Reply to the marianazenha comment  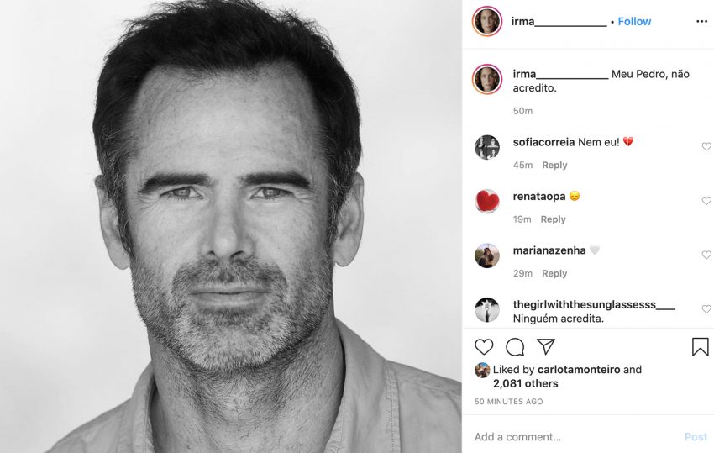tap(554, 273)
